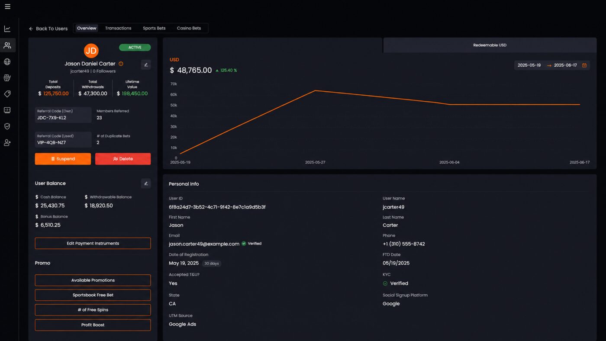Click the email jason.carter49@example.com
Screen dimensions: 606x341
(x=204, y=244)
